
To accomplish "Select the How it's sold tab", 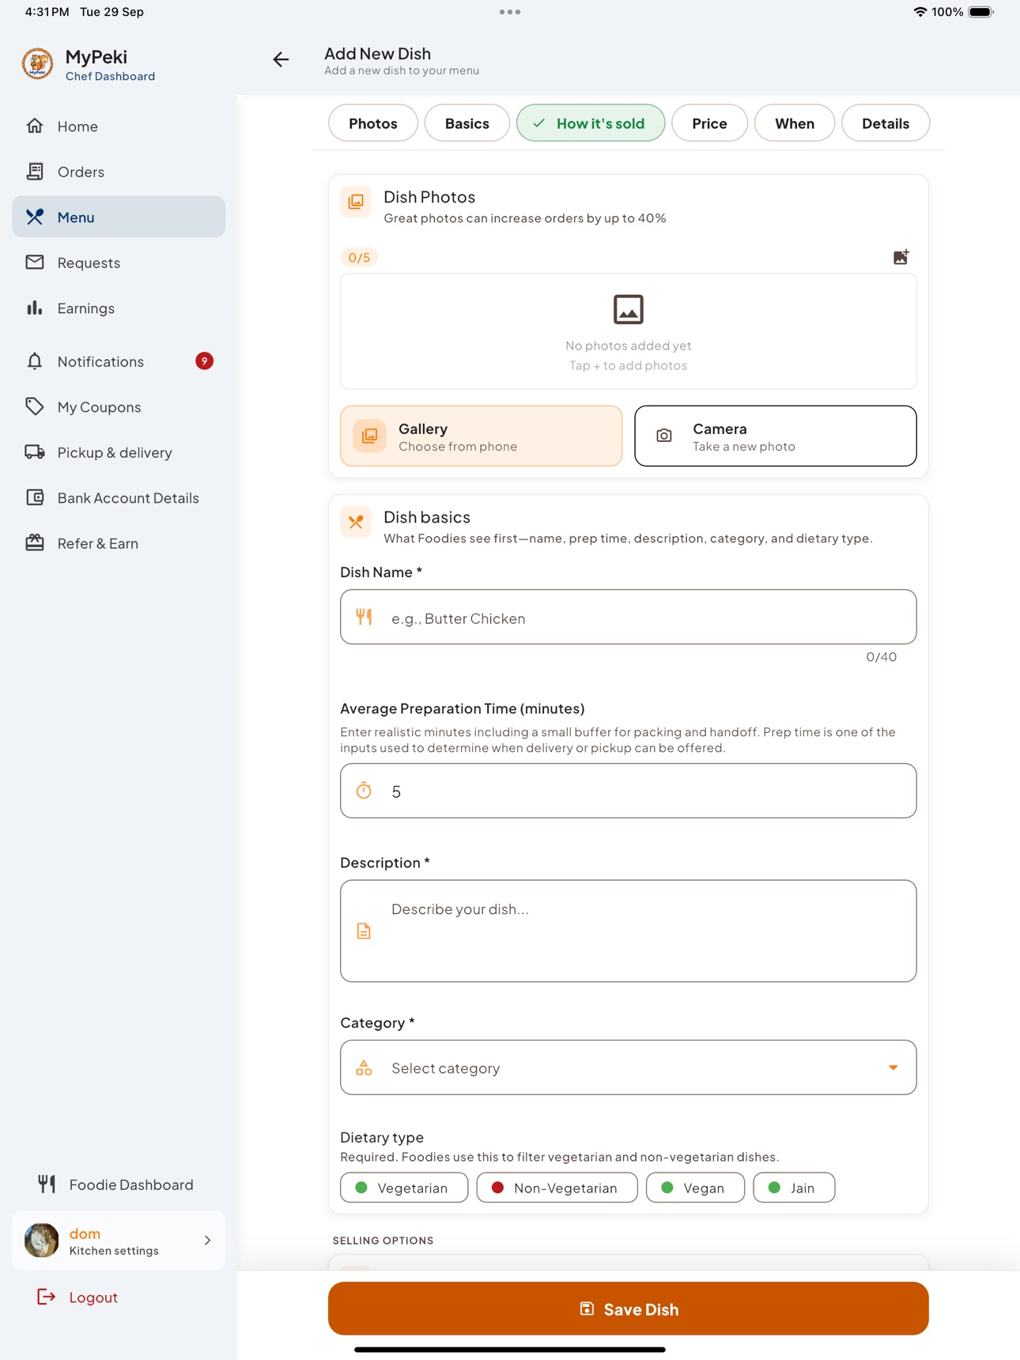I will [591, 123].
